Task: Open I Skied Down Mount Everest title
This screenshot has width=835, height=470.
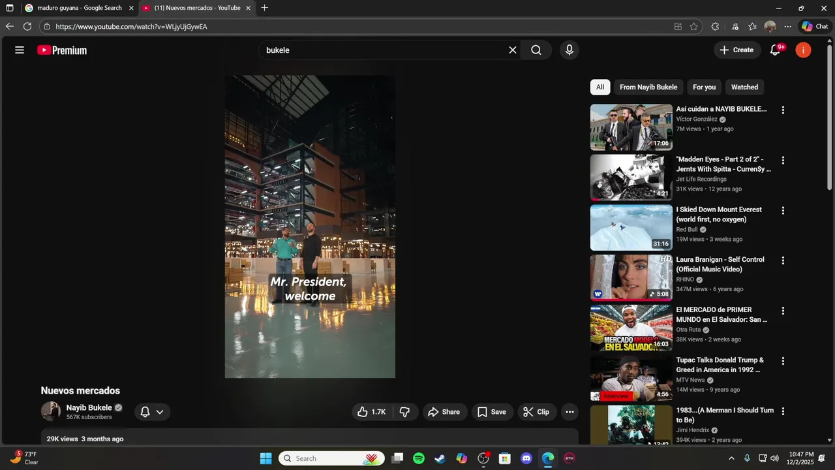Action: (719, 214)
